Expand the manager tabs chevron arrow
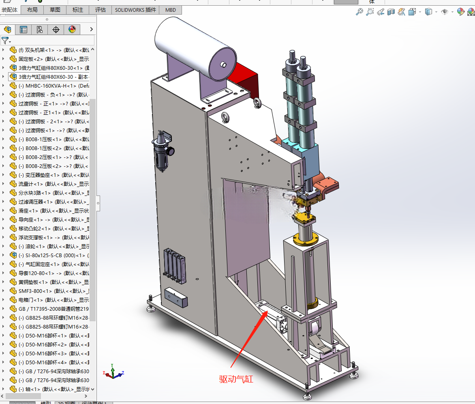 pos(92,29)
